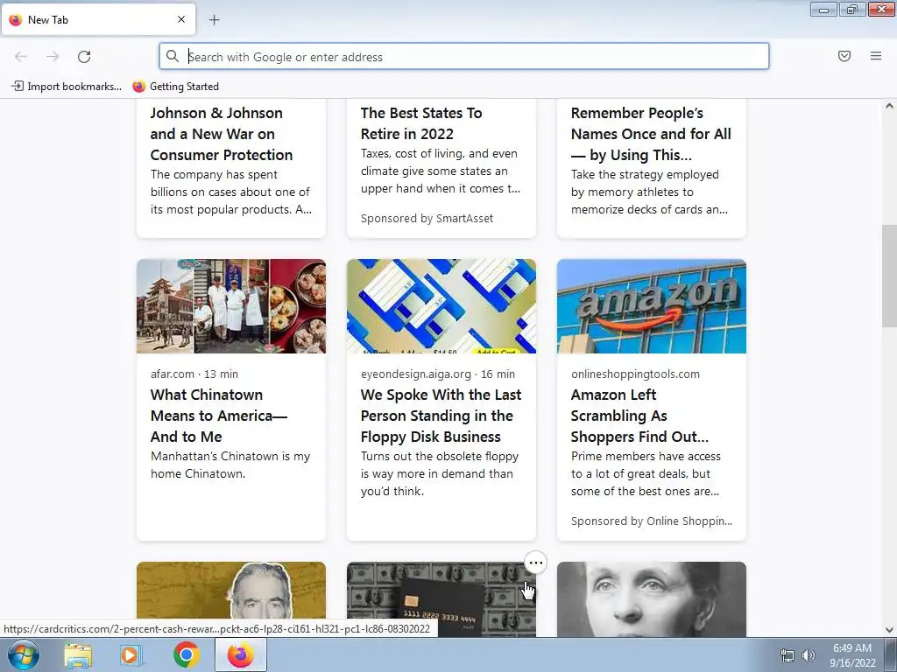Open Google Chrome from the taskbar
This screenshot has width=897, height=672.
tap(186, 655)
